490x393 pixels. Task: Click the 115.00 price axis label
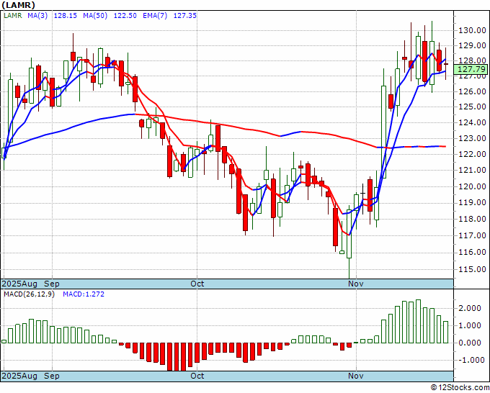point(472,269)
